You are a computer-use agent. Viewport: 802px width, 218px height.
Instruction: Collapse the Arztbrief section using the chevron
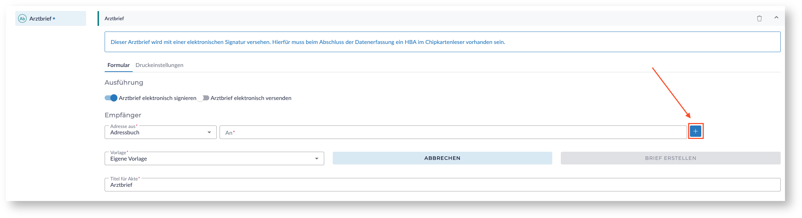tap(776, 18)
